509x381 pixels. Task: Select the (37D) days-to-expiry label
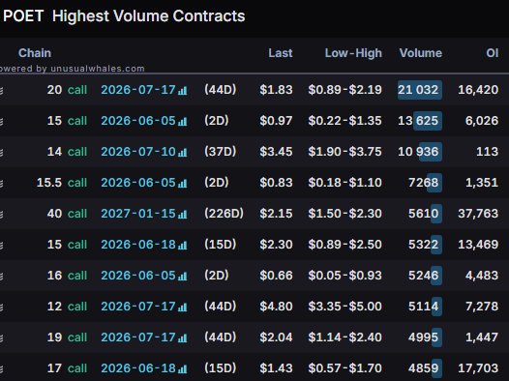click(x=220, y=152)
